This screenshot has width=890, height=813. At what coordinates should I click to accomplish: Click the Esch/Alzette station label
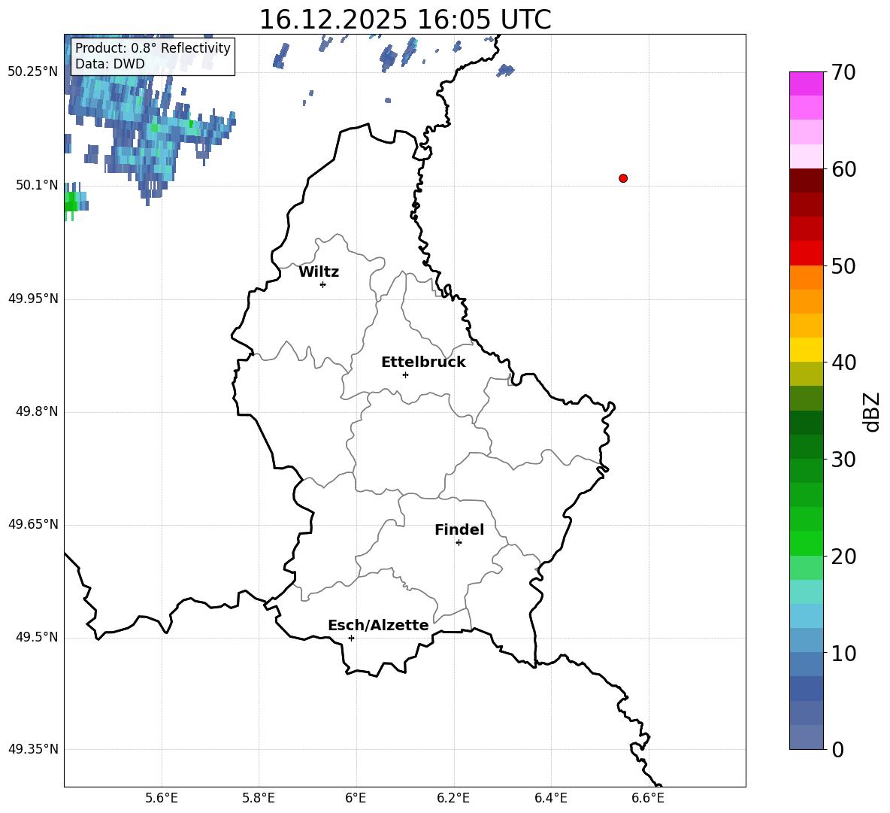click(x=379, y=625)
